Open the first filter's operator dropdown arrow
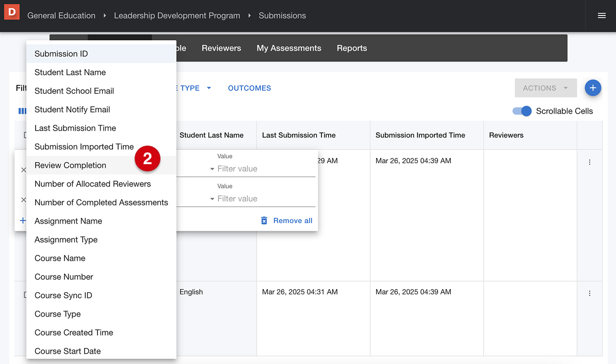616x364 pixels. pyautogui.click(x=212, y=169)
